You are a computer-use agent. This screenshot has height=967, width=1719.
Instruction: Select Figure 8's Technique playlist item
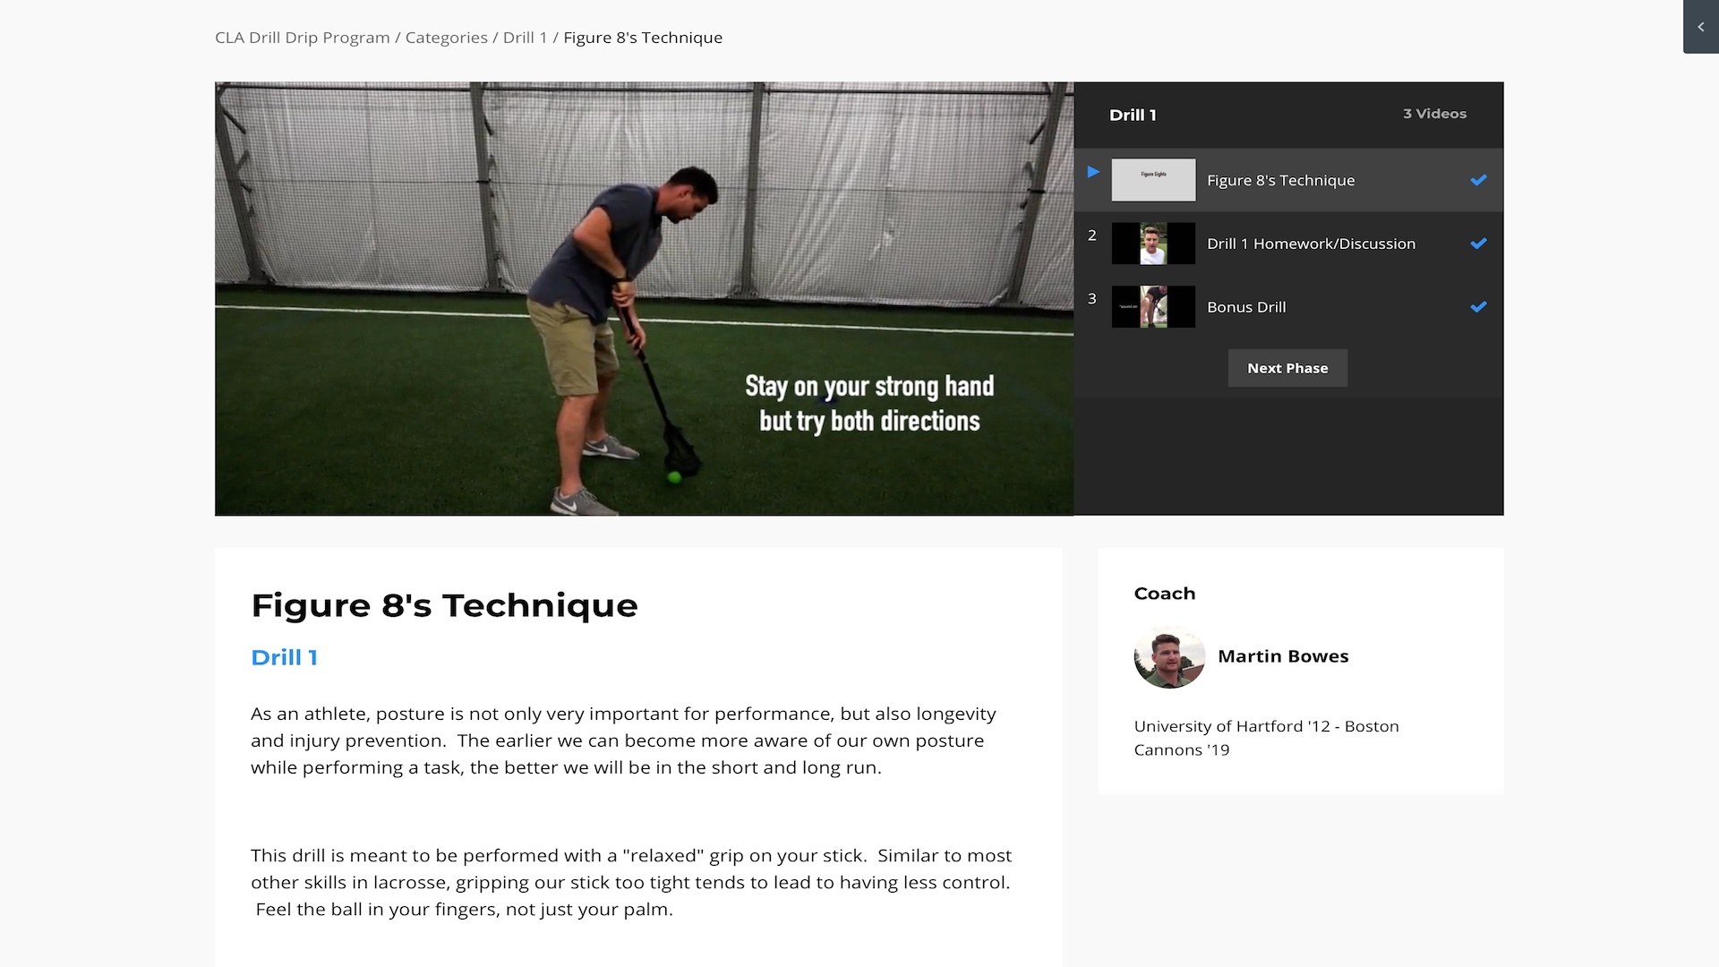click(x=1280, y=180)
